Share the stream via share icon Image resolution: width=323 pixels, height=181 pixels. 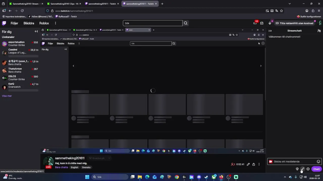[x=254, y=164]
